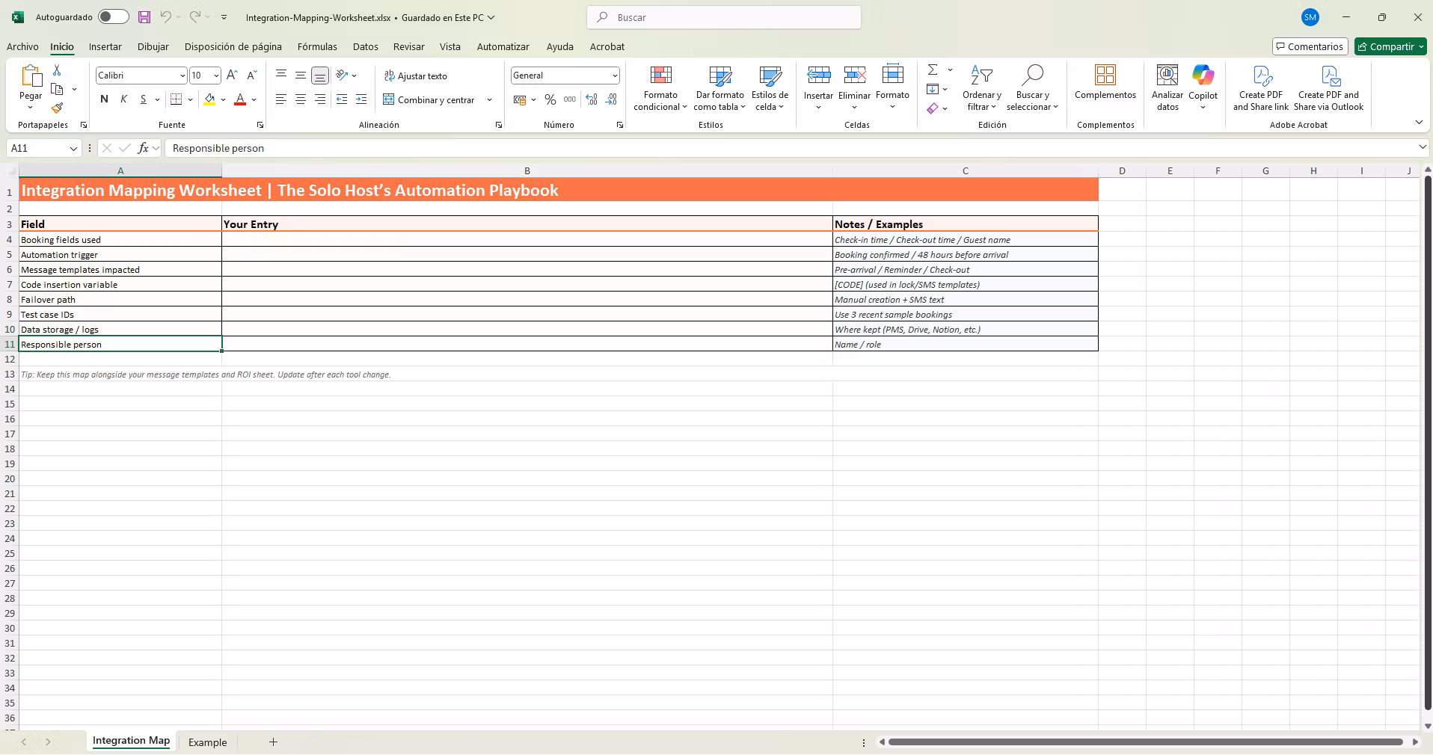Click the Format Painter brush icon
This screenshot has width=1433, height=755.
(x=57, y=108)
